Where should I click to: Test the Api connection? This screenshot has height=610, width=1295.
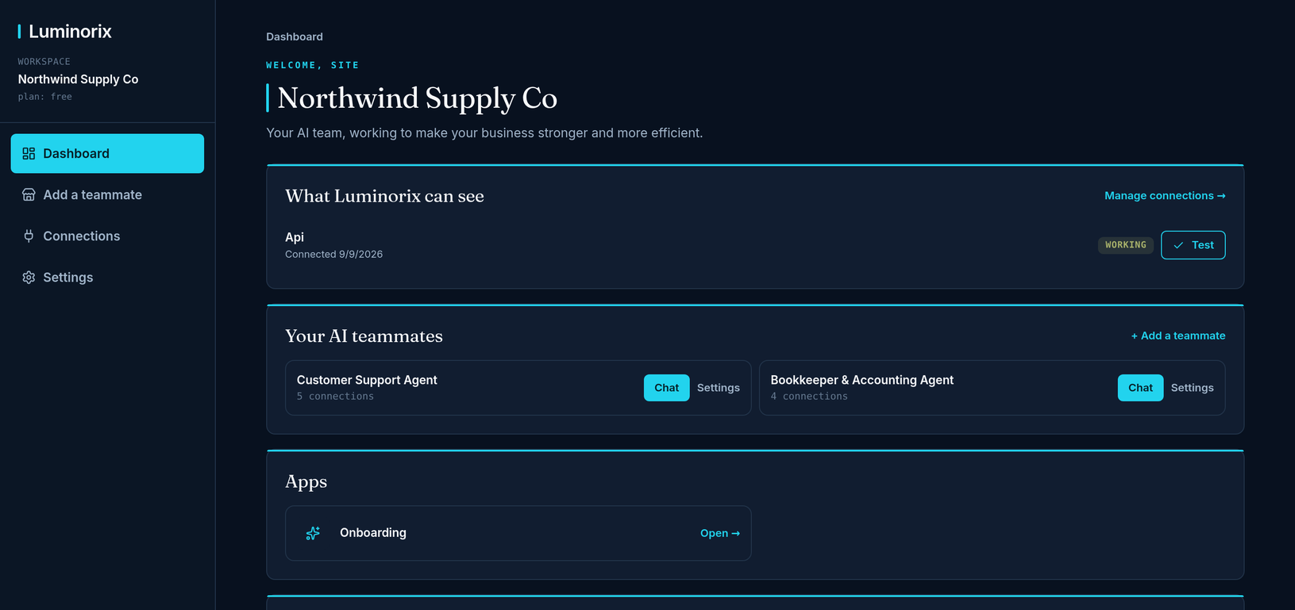pyautogui.click(x=1193, y=245)
